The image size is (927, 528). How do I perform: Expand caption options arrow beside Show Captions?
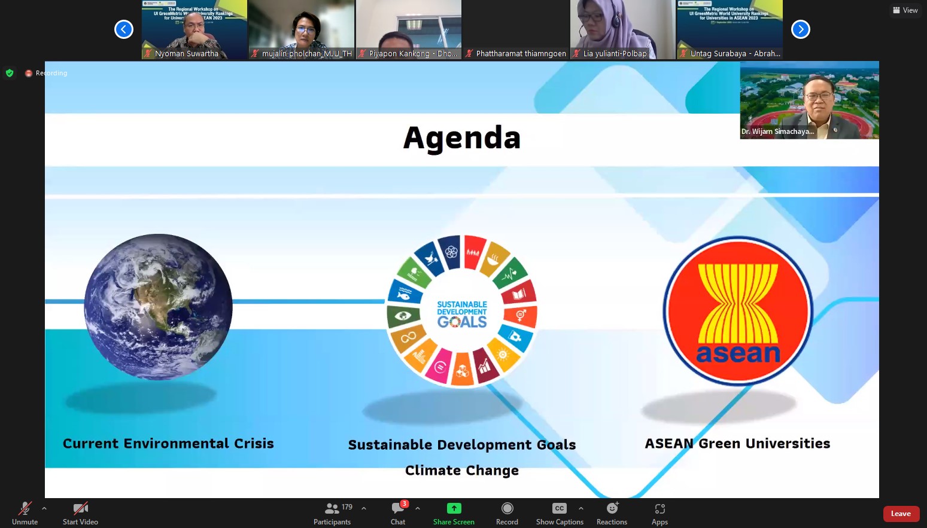point(581,508)
